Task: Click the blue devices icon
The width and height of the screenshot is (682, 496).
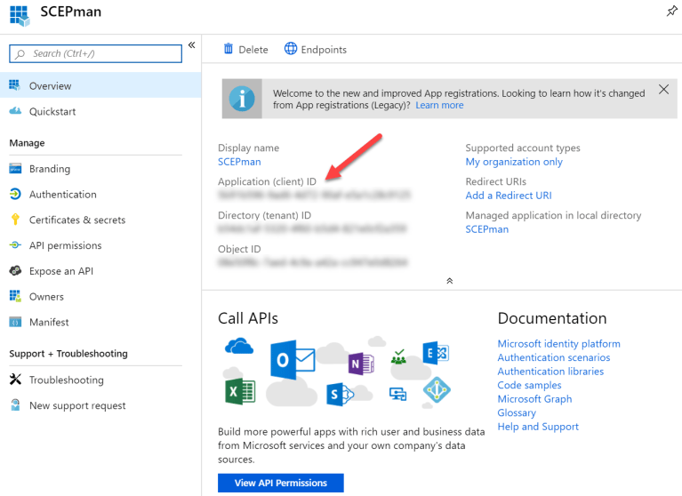Action: click(397, 395)
